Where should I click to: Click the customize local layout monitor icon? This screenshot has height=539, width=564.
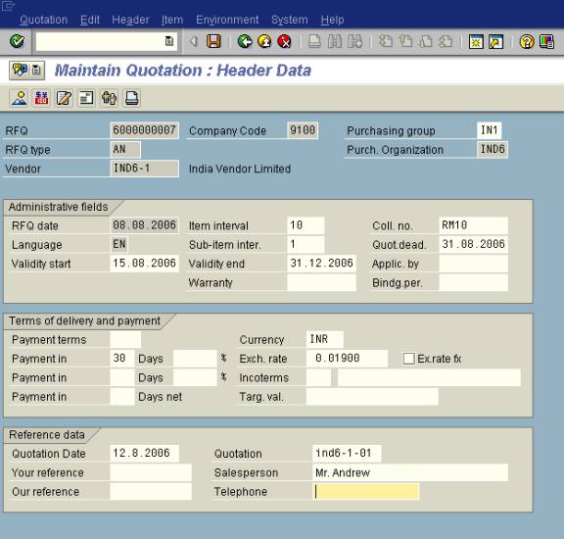546,41
